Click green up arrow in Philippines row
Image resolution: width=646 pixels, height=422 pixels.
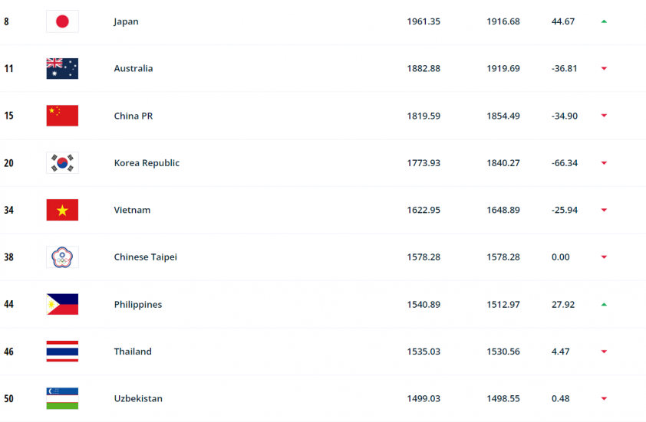(x=604, y=304)
